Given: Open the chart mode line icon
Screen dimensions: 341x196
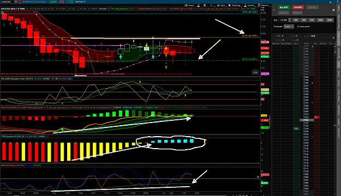Looking at the screenshot, I should click(211, 5).
